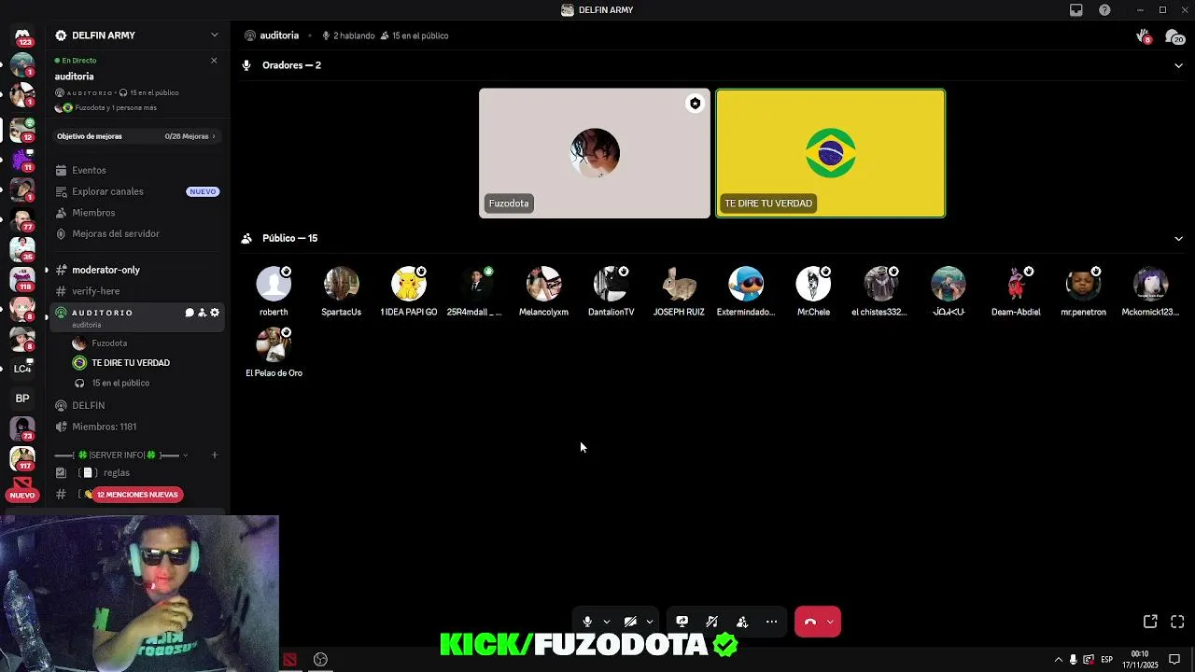Open microphone input options arrow
Screen dimensions: 1195x672
pyautogui.click(x=607, y=622)
